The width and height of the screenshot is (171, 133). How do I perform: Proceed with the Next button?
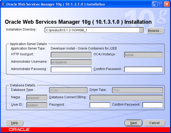(x=133, y=123)
